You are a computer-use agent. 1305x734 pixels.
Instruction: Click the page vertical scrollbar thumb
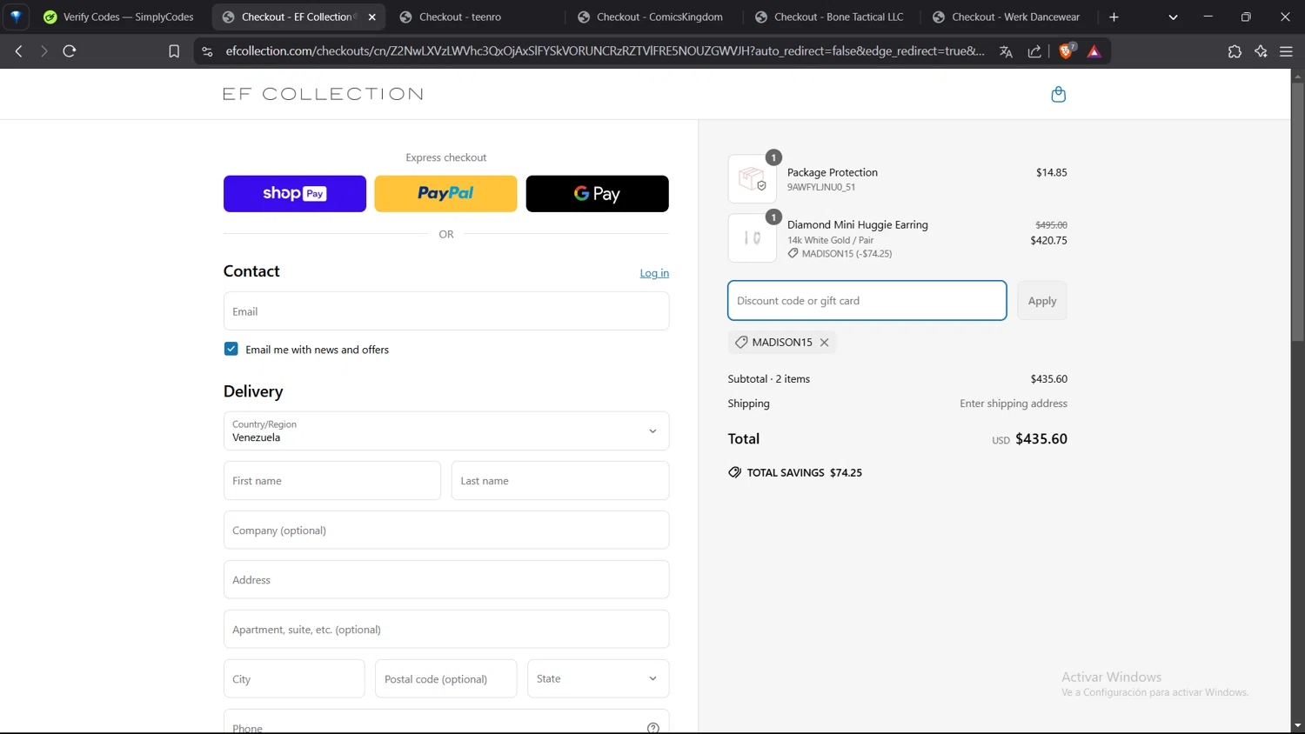point(1297,211)
